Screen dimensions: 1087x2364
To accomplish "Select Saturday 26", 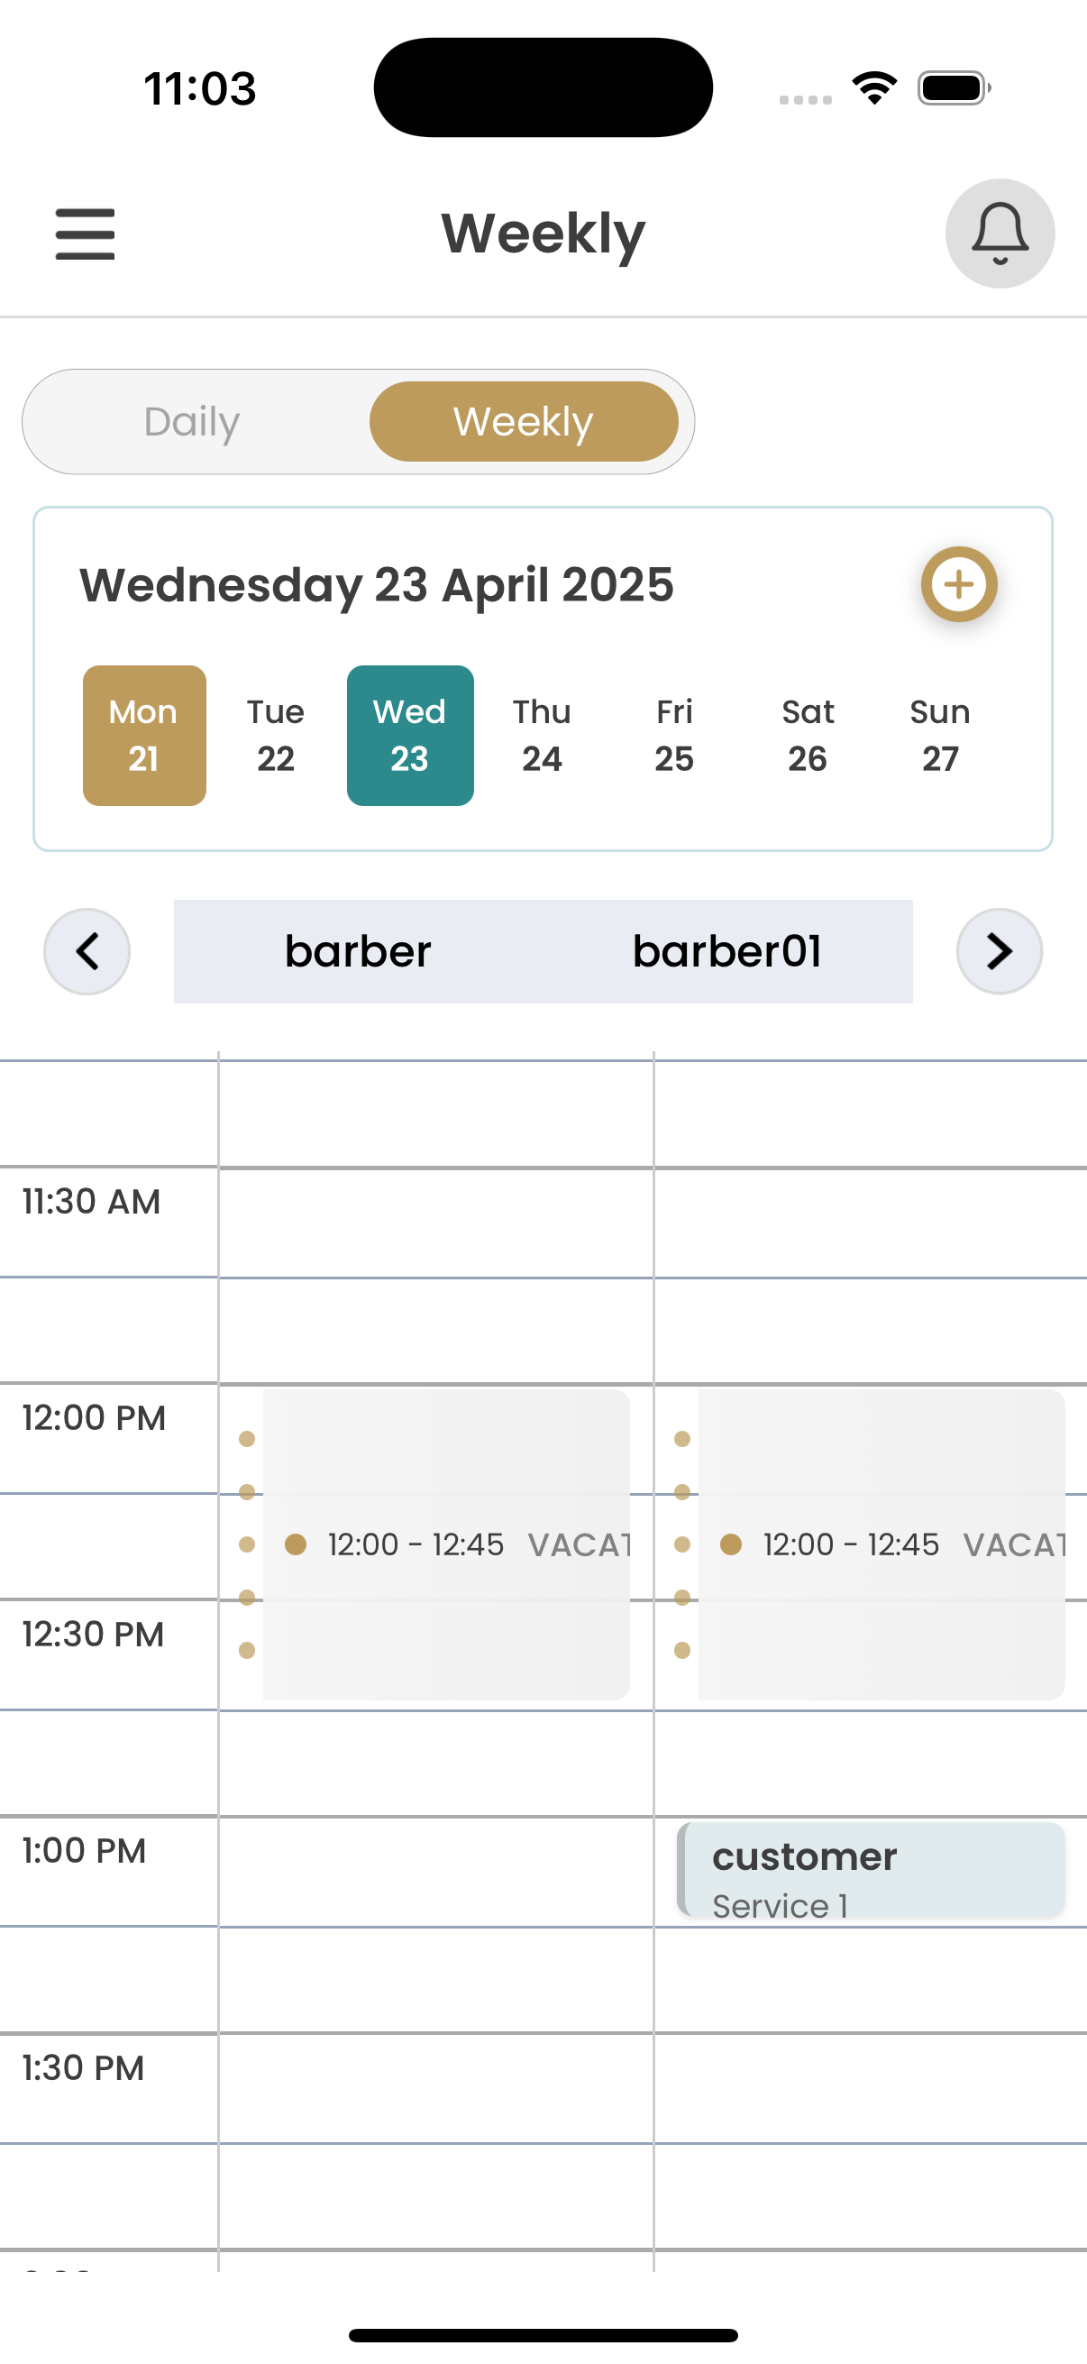I will [808, 735].
